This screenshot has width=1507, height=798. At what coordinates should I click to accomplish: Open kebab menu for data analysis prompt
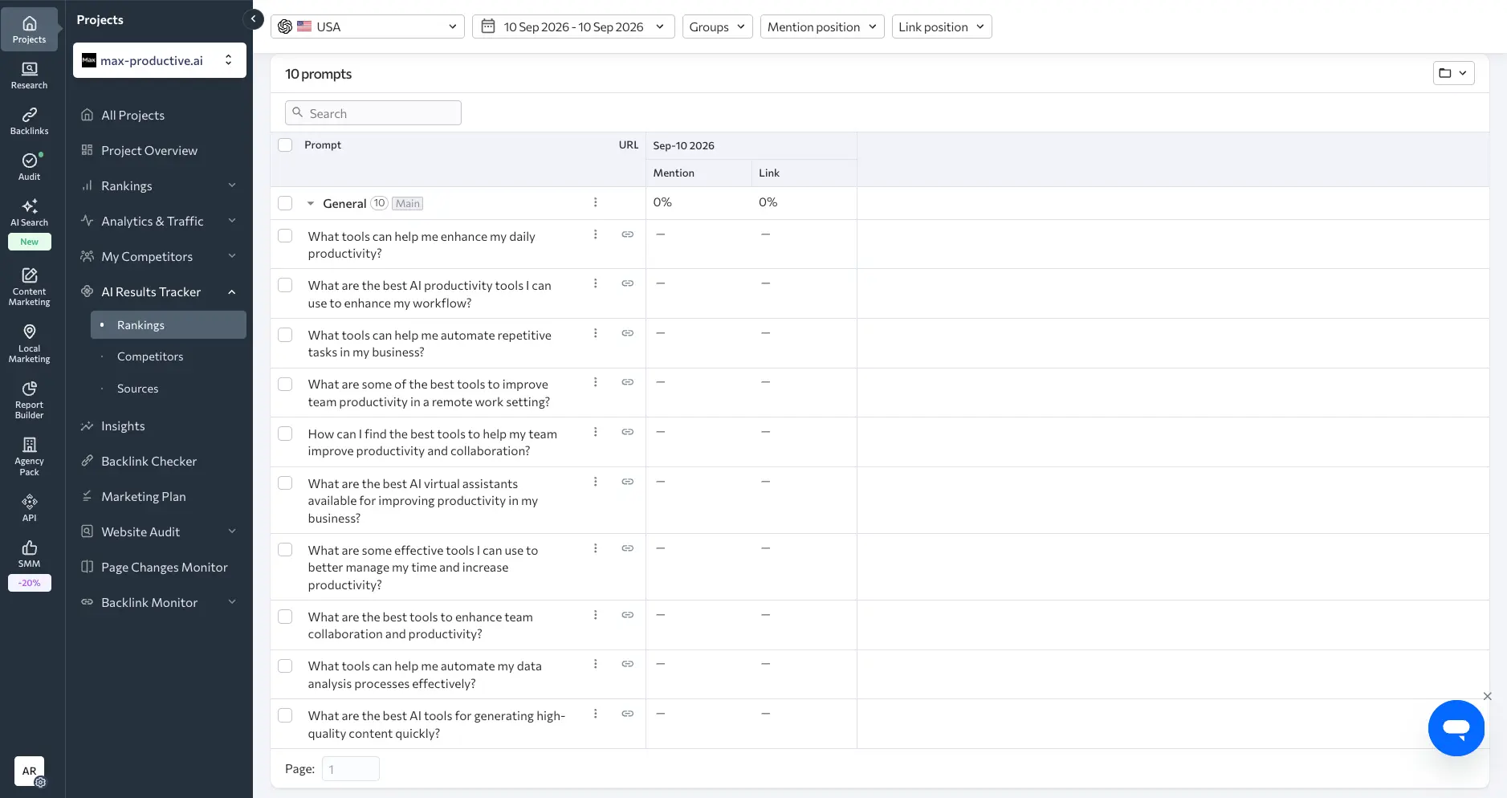point(595,664)
